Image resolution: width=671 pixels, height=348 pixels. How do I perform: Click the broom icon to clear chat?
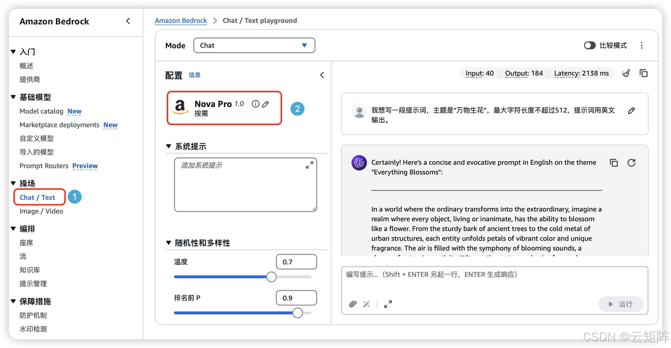click(x=626, y=73)
